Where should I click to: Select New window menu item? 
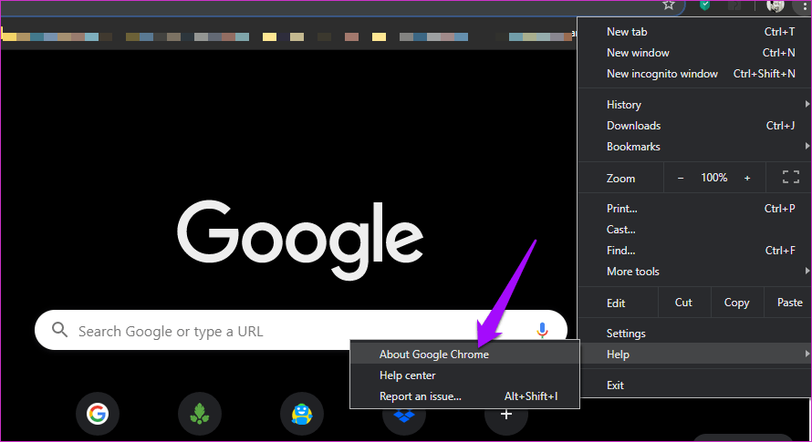[x=694, y=53]
